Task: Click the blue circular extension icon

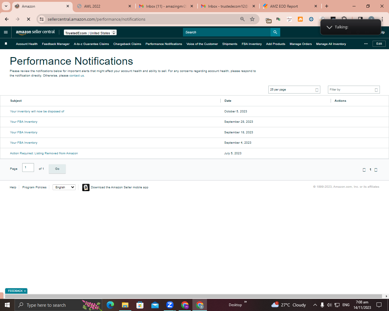Action: [311, 19]
